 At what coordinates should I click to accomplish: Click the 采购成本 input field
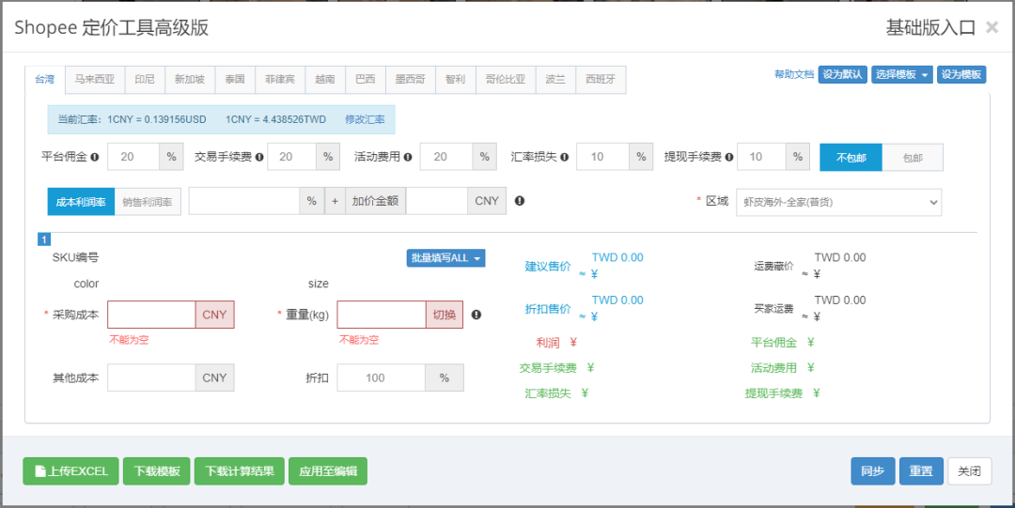pos(151,315)
